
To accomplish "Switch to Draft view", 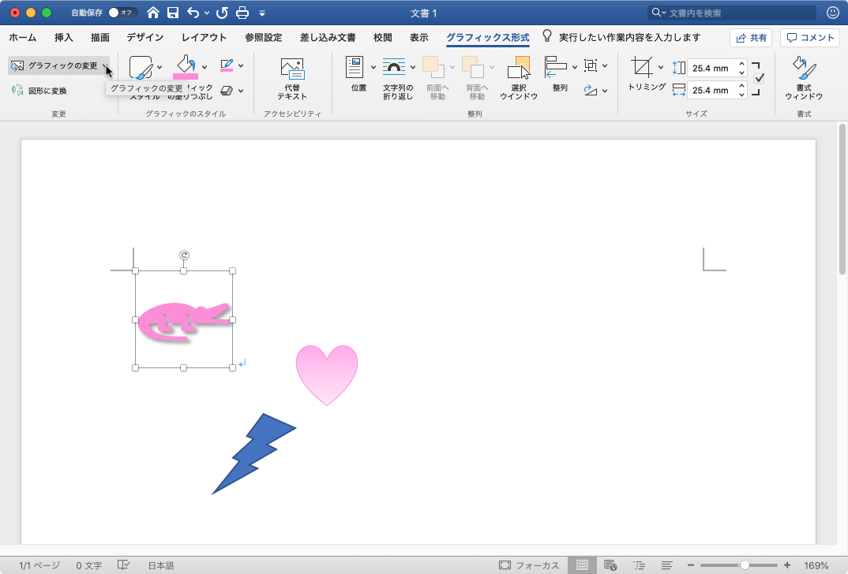I will (667, 565).
